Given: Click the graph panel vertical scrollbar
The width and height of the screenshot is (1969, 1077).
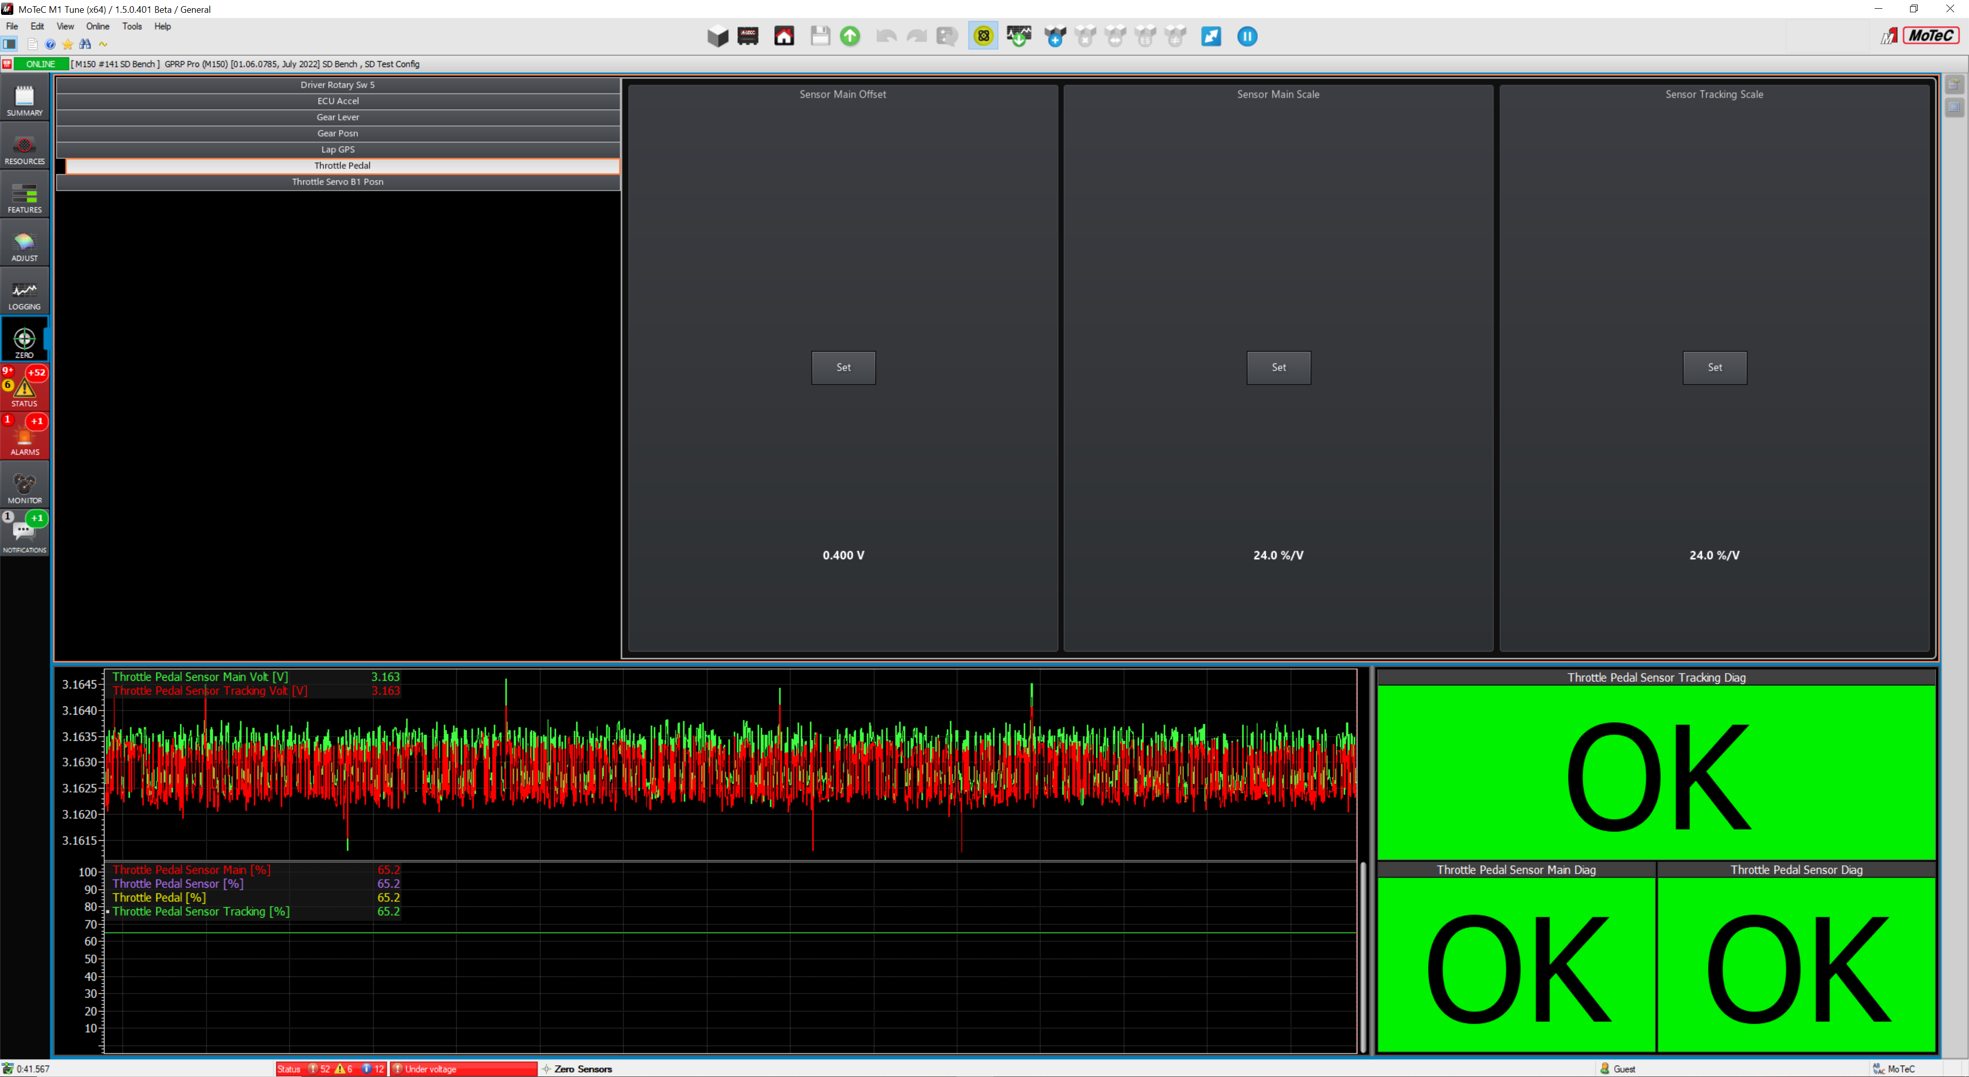Looking at the screenshot, I should (x=1363, y=956).
